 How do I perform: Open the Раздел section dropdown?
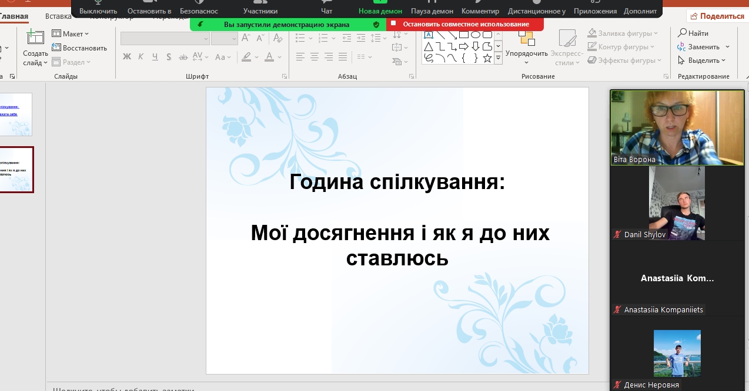(71, 62)
